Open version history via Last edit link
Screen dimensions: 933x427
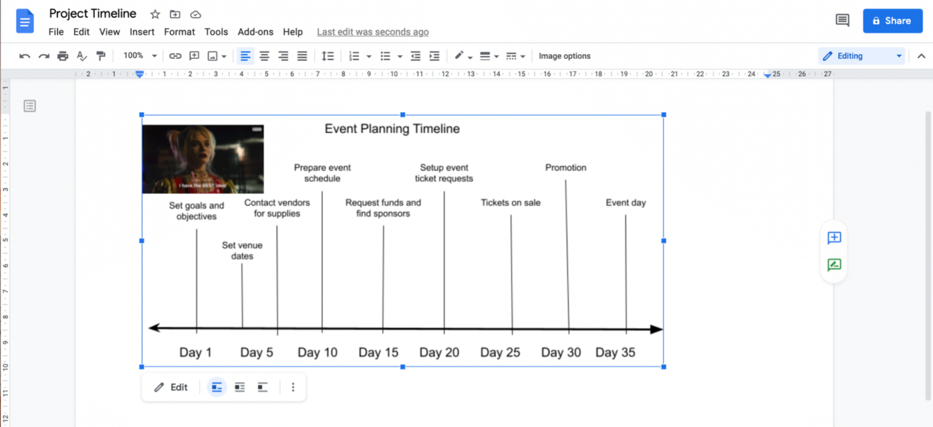point(372,32)
